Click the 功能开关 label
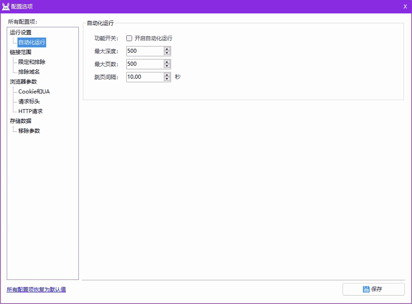The width and height of the screenshot is (412, 304). coord(107,38)
